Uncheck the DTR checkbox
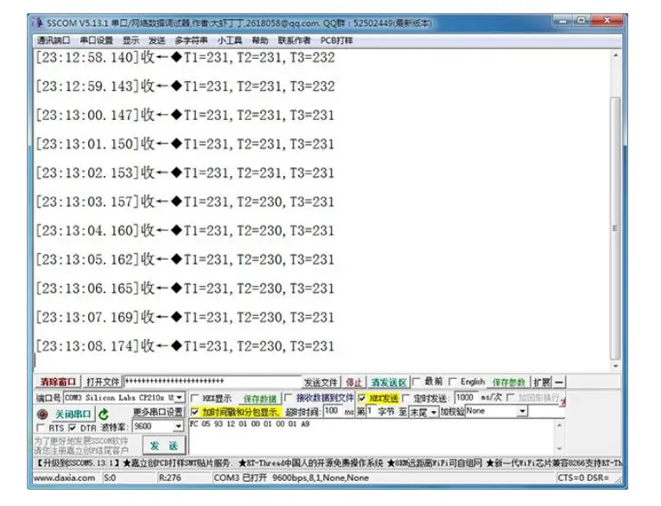Screen dimensions: 661x506 (73, 427)
